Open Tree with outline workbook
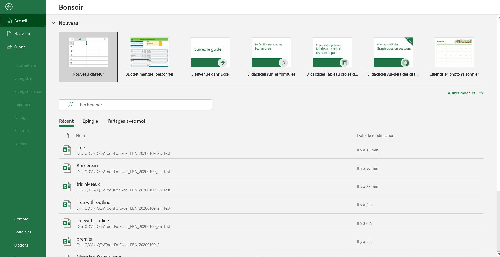The image size is (500, 257). point(271,205)
